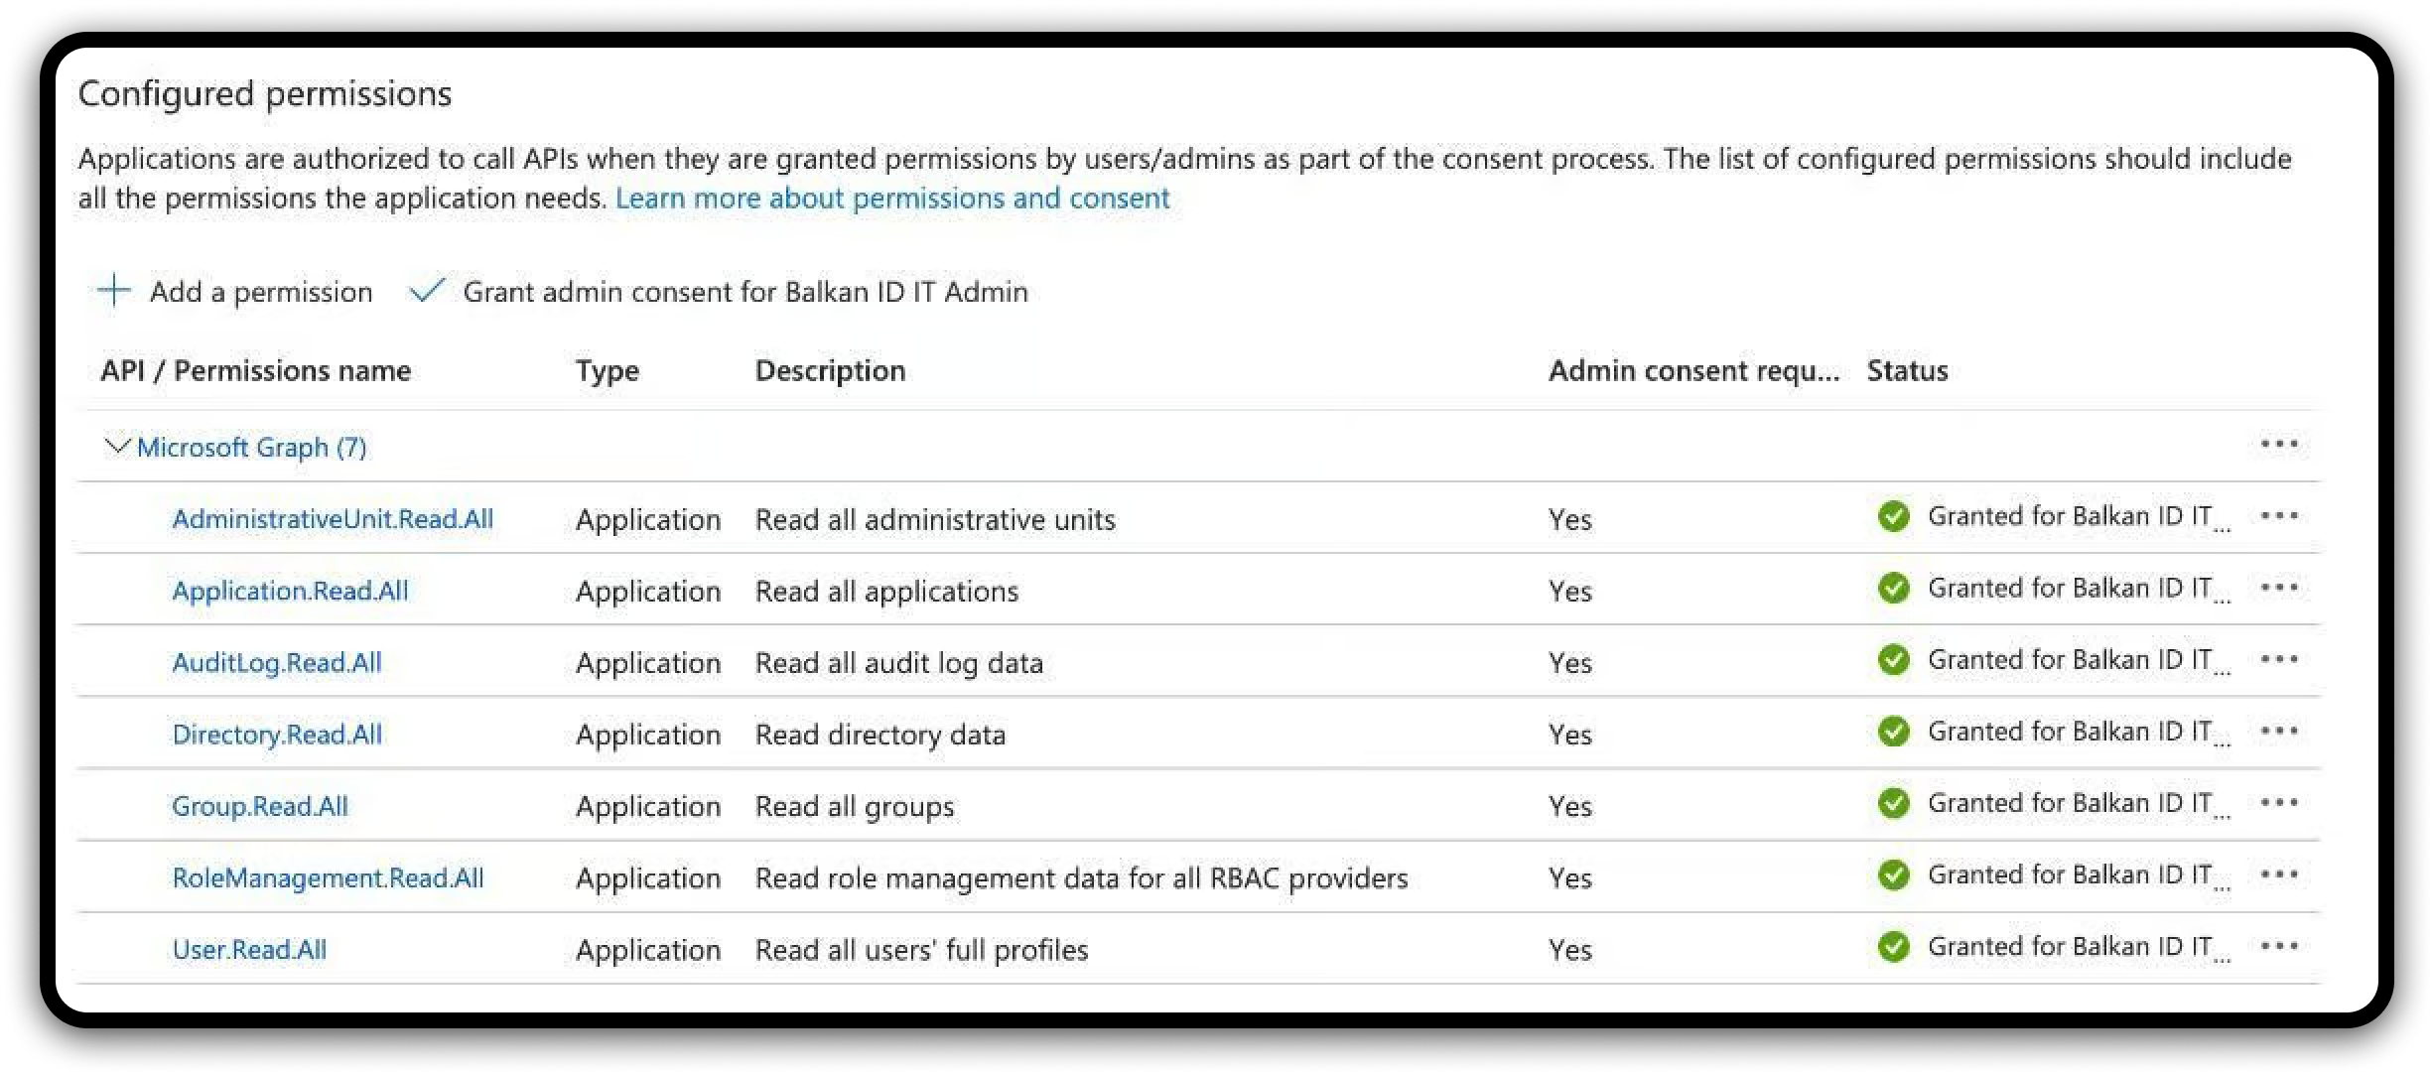Open ellipsis menu for Directory.Read.All row

2279,732
